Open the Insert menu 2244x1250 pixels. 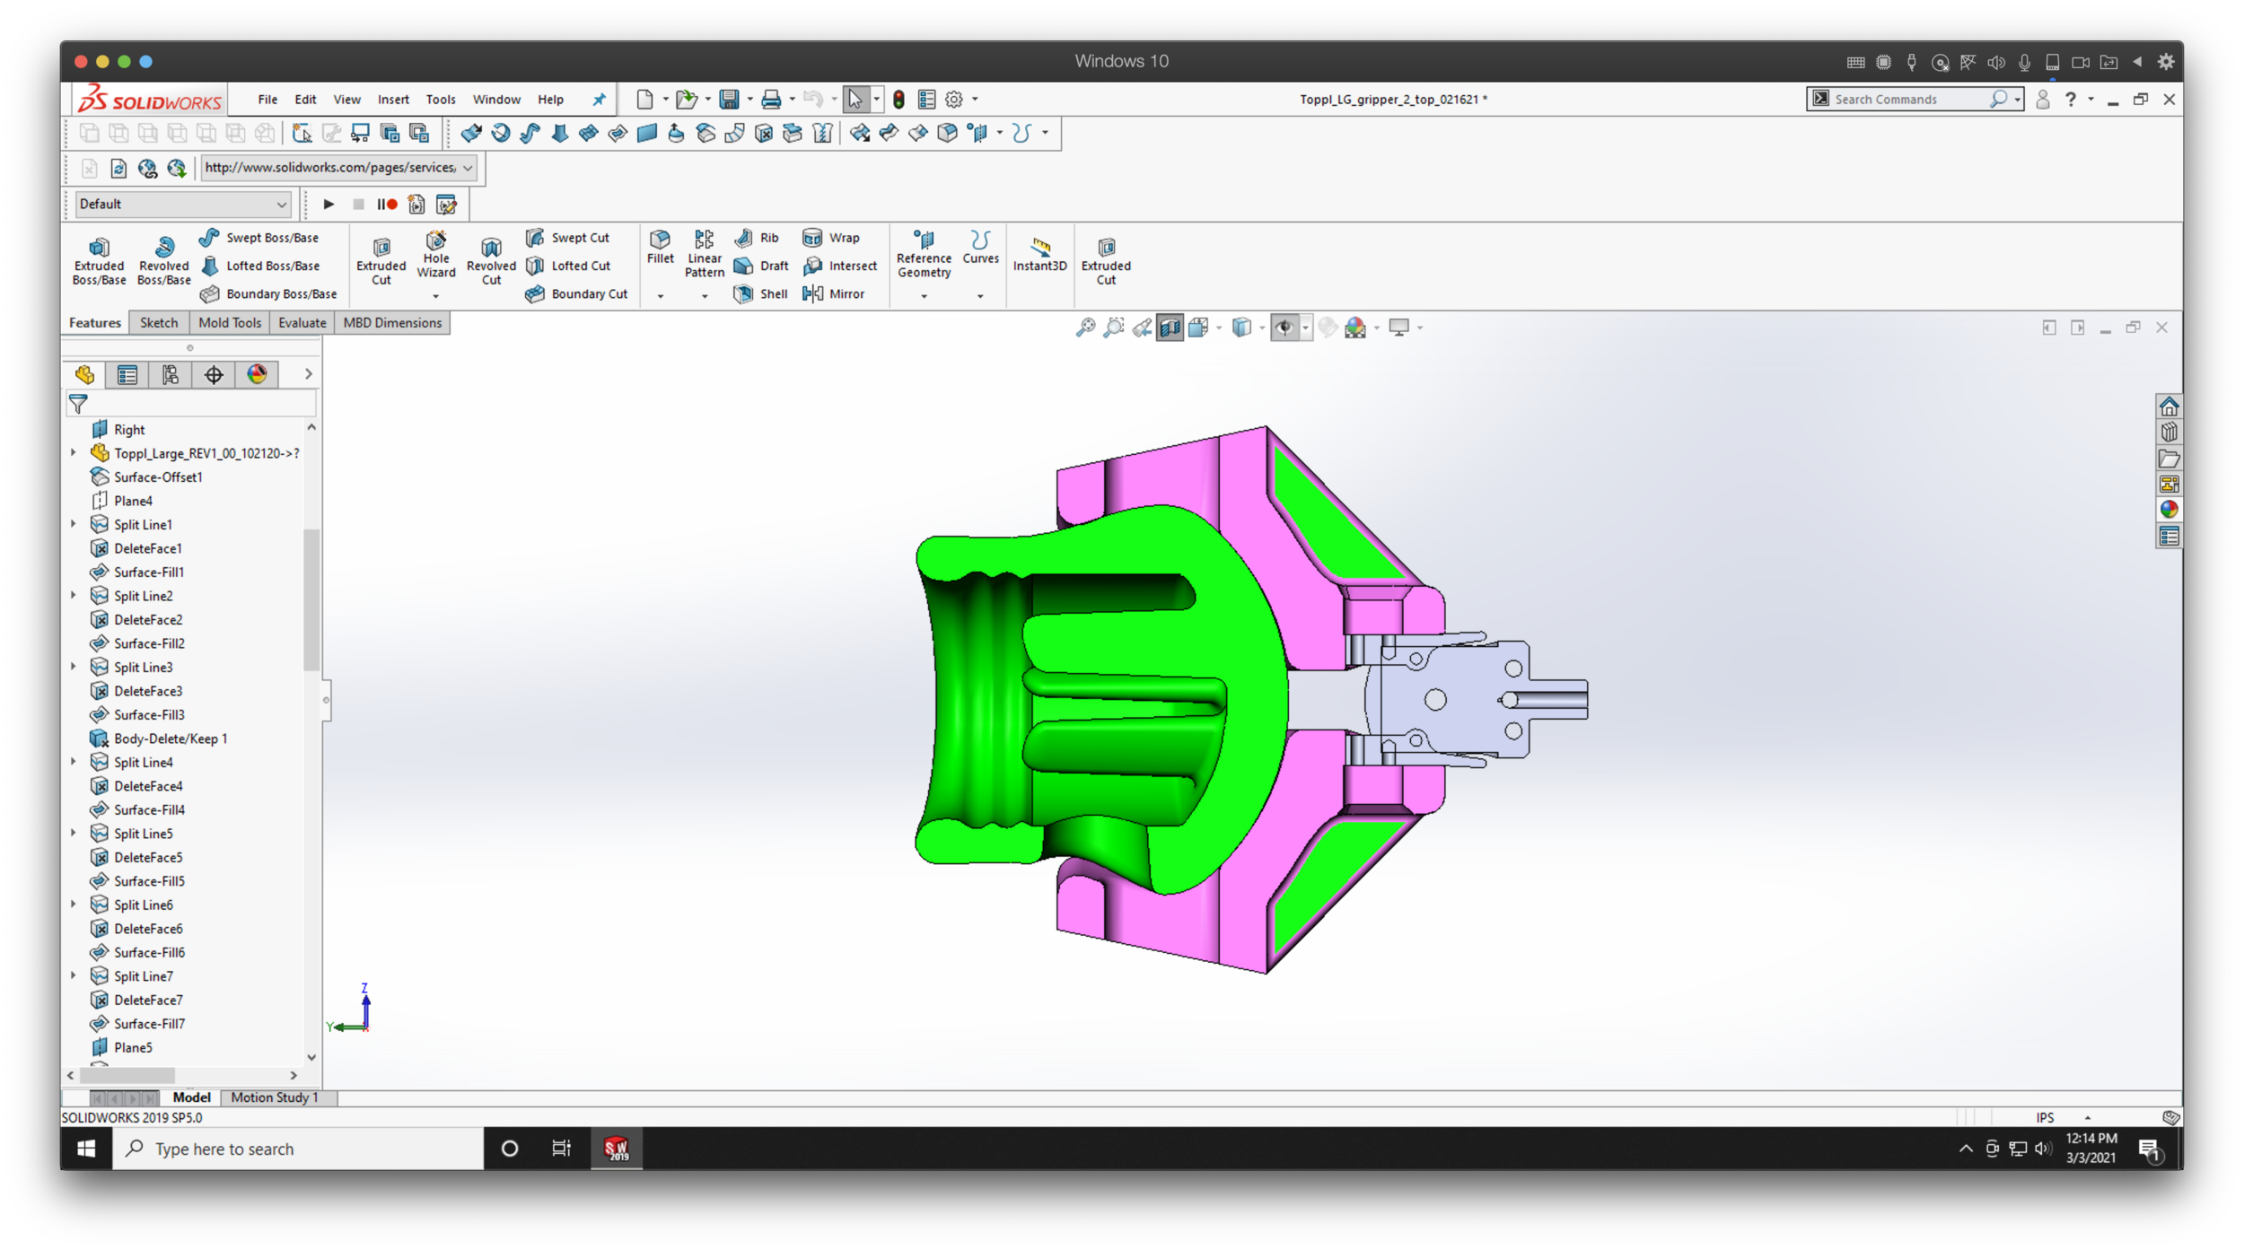coord(393,100)
